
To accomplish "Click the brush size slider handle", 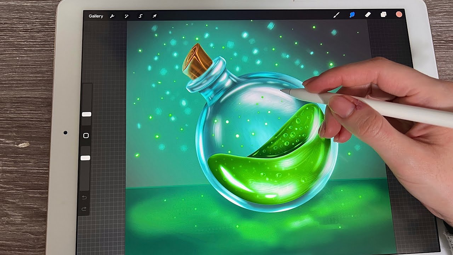I will click(x=86, y=114).
